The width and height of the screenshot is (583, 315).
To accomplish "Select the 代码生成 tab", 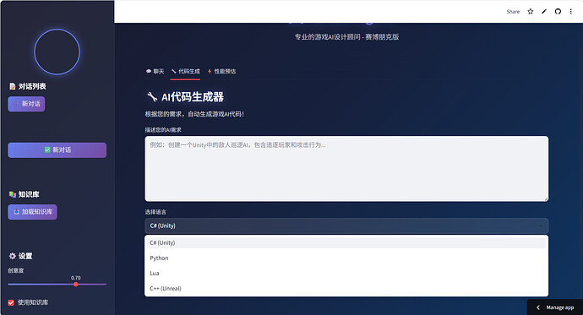I will click(186, 71).
